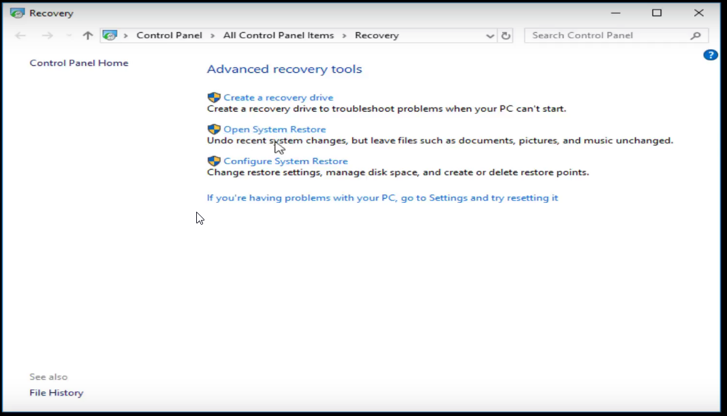This screenshot has width=727, height=416.
Task: Click the See also label
Action: tap(48, 377)
